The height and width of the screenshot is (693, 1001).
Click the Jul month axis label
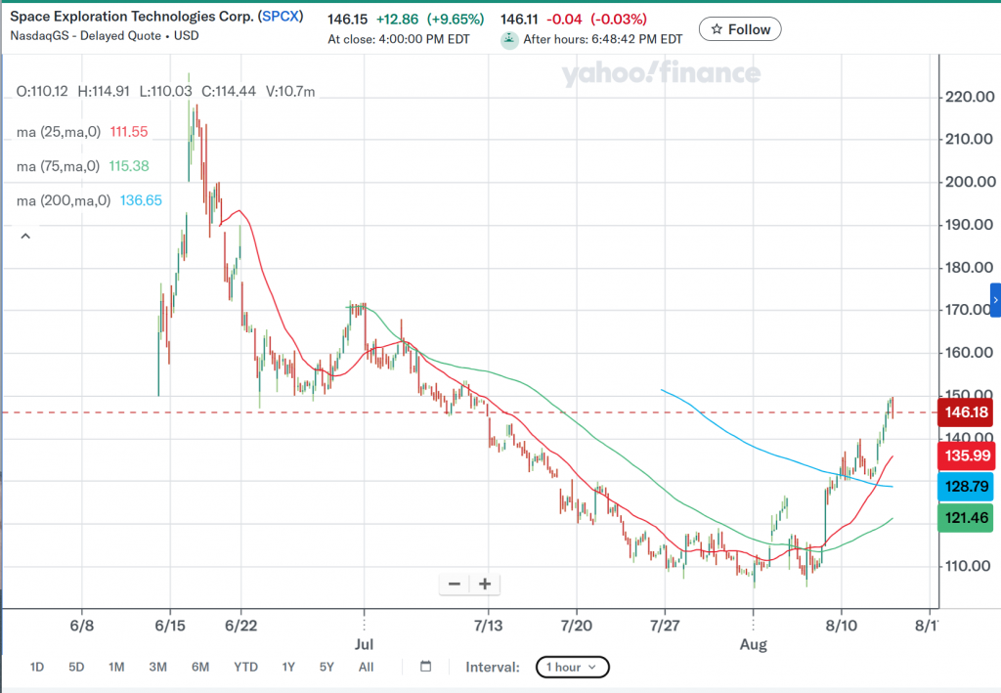tap(364, 644)
